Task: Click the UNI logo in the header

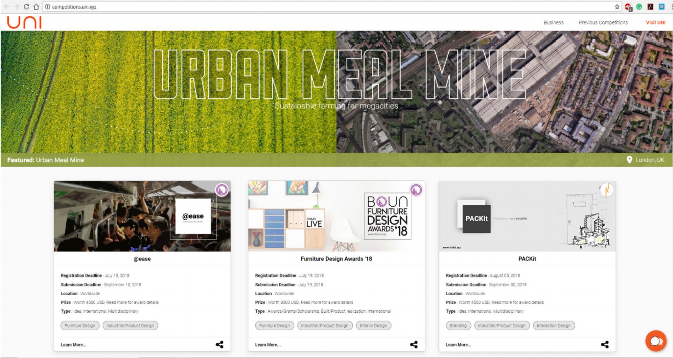Action: coord(24,22)
